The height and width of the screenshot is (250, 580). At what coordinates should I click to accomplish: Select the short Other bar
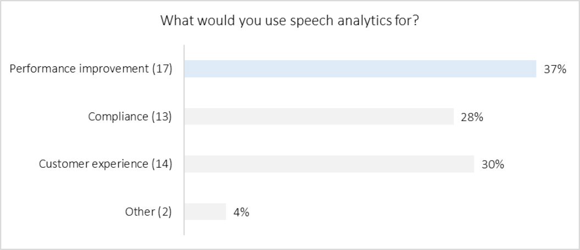tap(205, 212)
